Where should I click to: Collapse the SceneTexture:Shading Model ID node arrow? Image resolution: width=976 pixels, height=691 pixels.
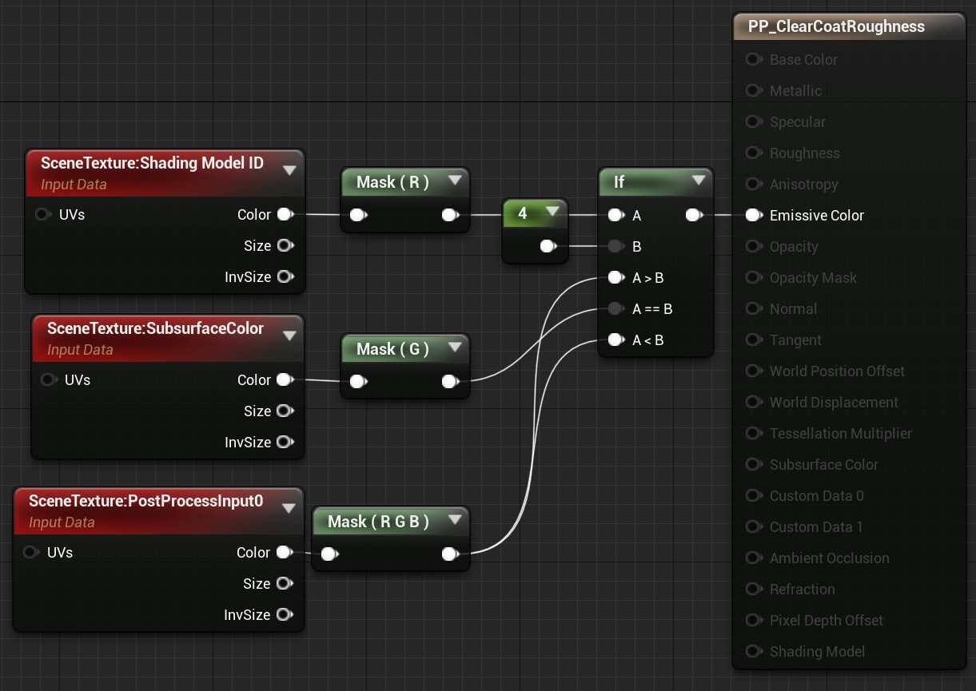(289, 169)
